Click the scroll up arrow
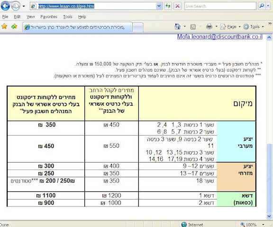The image size is (273, 227). click(269, 37)
